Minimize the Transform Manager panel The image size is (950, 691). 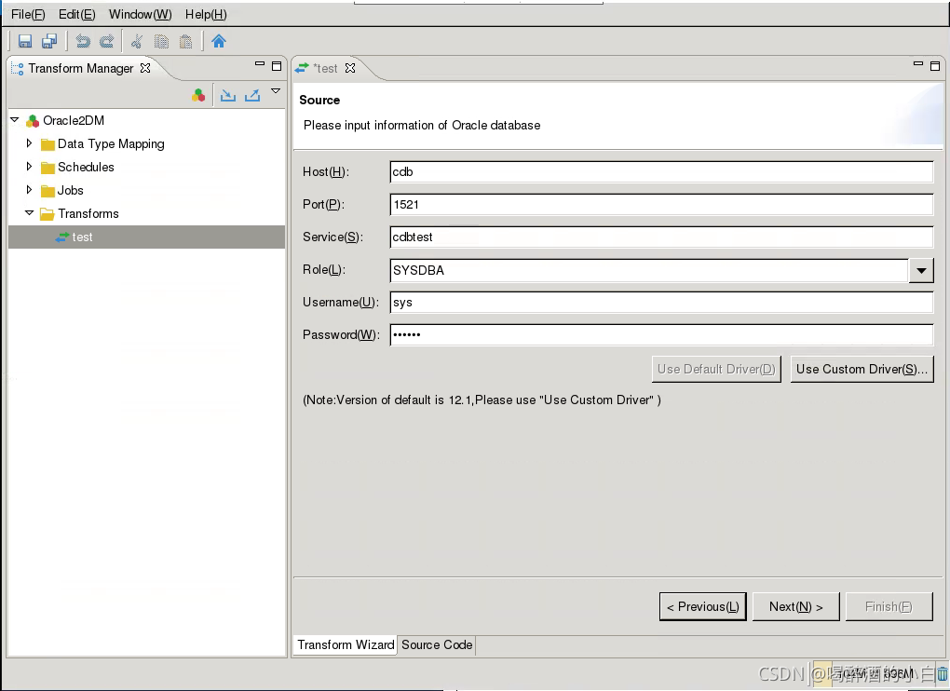pyautogui.click(x=260, y=63)
